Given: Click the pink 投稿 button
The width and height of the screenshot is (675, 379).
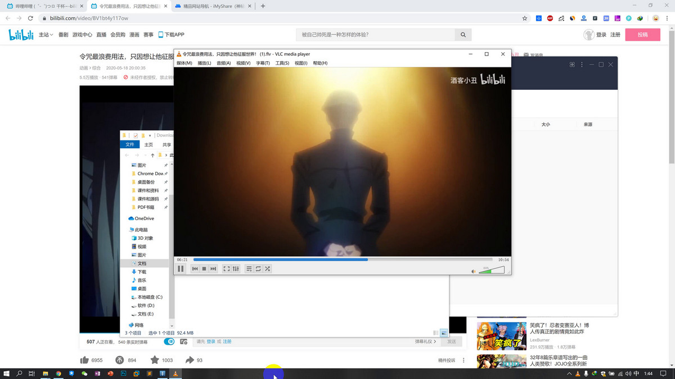Looking at the screenshot, I should pyautogui.click(x=642, y=35).
